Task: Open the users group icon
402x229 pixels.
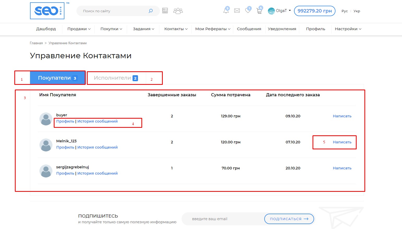Action: [178, 11]
